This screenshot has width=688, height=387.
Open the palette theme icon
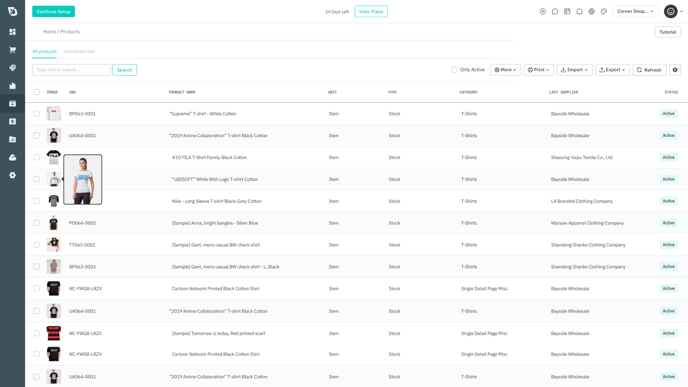(x=604, y=12)
